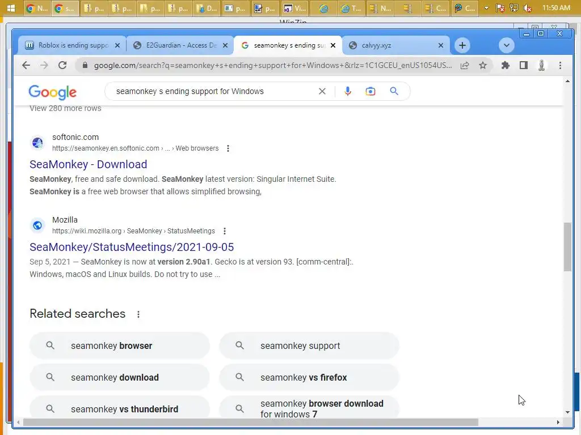The width and height of the screenshot is (581, 435).
Task: Open the Chrome three-dot menu
Action: tap(560, 66)
